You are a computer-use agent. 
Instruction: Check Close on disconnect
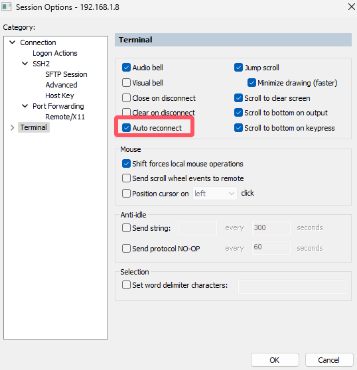126,98
